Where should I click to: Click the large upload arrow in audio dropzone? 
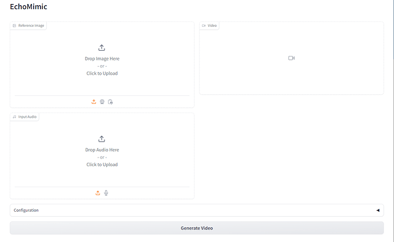point(102,139)
